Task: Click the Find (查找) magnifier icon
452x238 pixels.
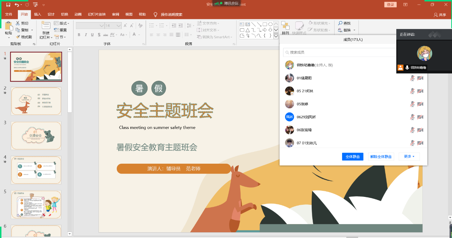Action: pyautogui.click(x=340, y=23)
